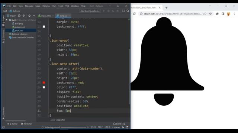
Task: Open Chrome three-dot menu
Action: pos(234,14)
